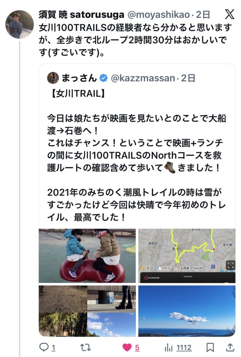
Task: Click the blue verified badge
Action: (x=104, y=78)
